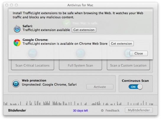Open the Feedback link
The width and height of the screenshot is (161, 120).
coord(113,111)
